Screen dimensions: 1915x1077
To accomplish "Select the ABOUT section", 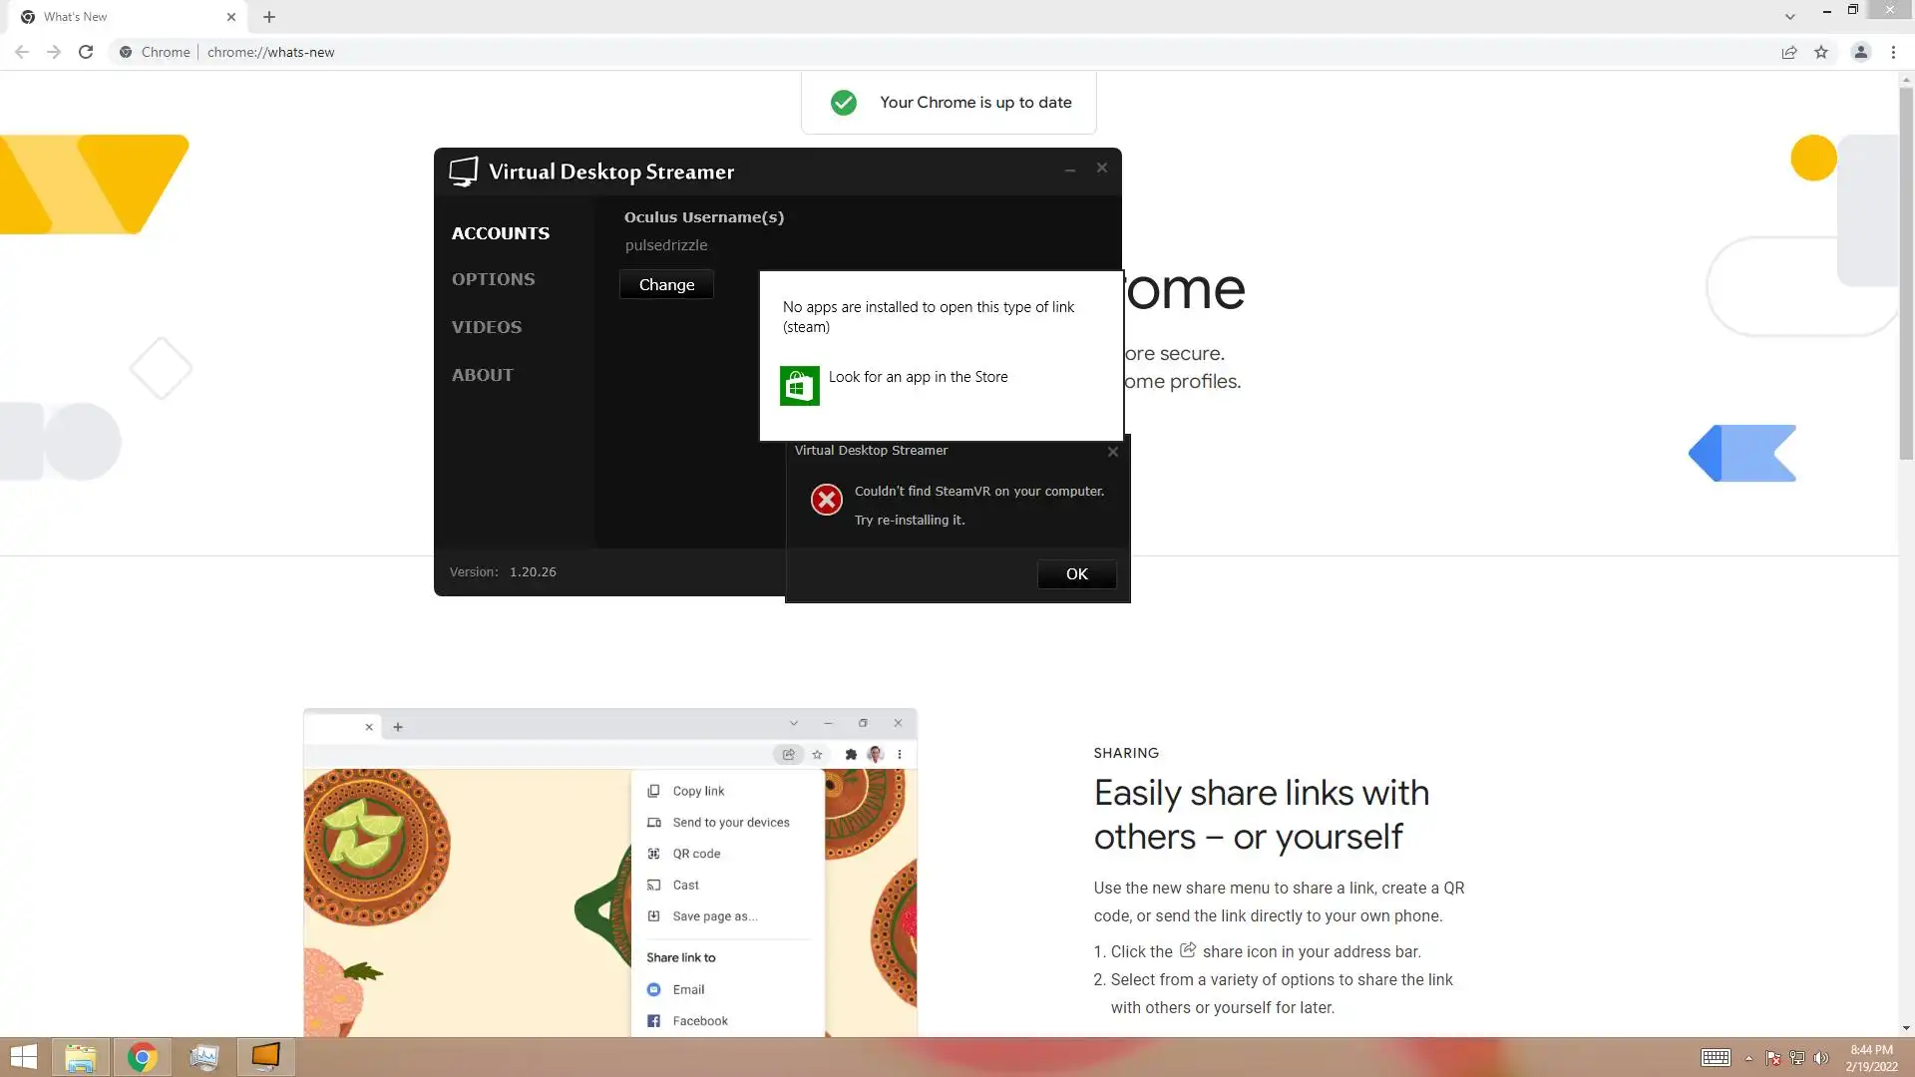I will click(x=482, y=375).
